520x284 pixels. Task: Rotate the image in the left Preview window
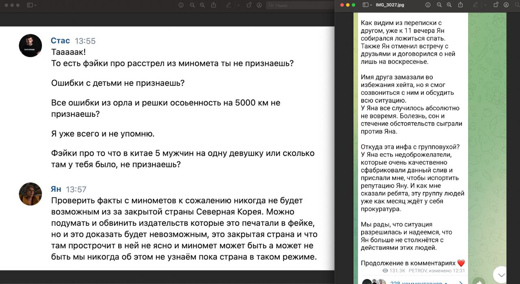249,5
